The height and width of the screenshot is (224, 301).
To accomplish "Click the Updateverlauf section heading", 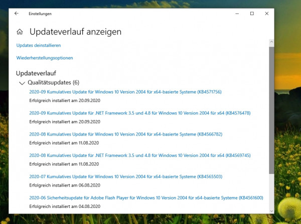I will pyautogui.click(x=36, y=73).
